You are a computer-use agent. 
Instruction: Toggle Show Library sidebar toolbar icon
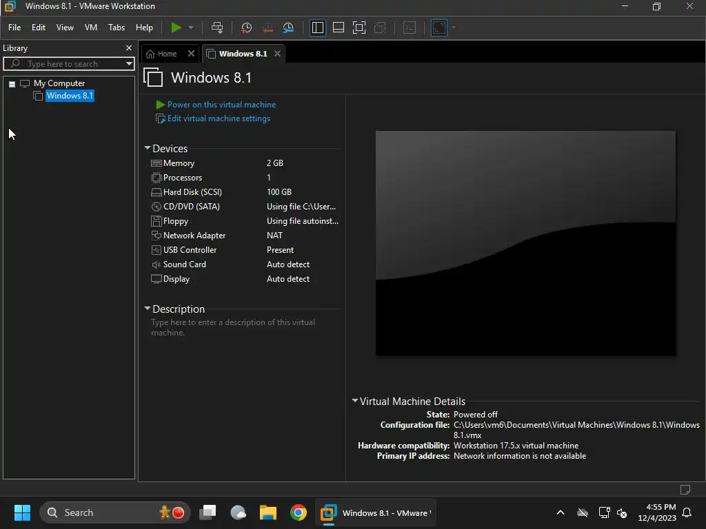point(317,28)
